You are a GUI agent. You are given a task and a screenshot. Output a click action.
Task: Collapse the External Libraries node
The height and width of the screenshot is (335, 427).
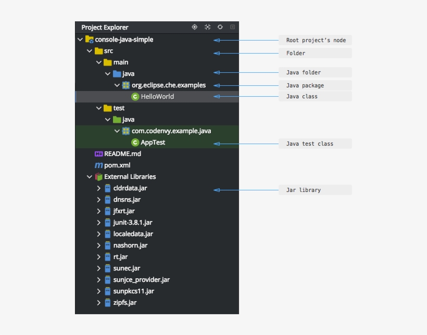pos(89,177)
